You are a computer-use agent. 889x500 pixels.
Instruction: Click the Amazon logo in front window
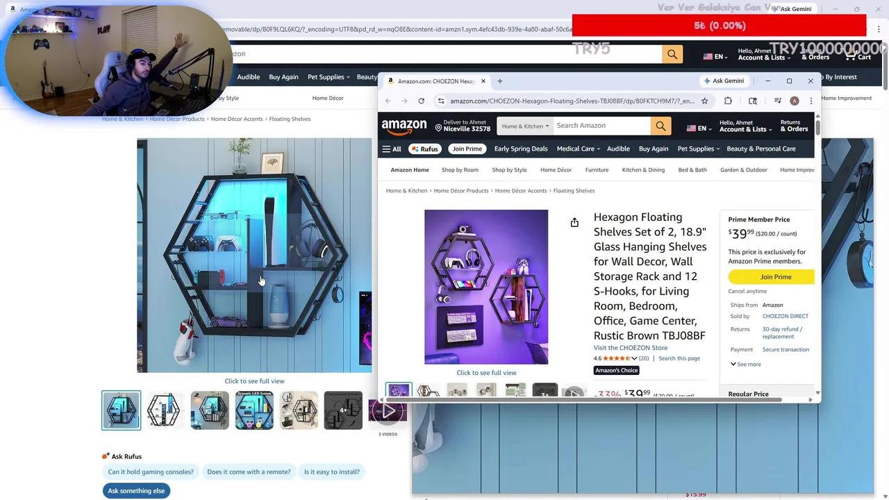tap(404, 126)
